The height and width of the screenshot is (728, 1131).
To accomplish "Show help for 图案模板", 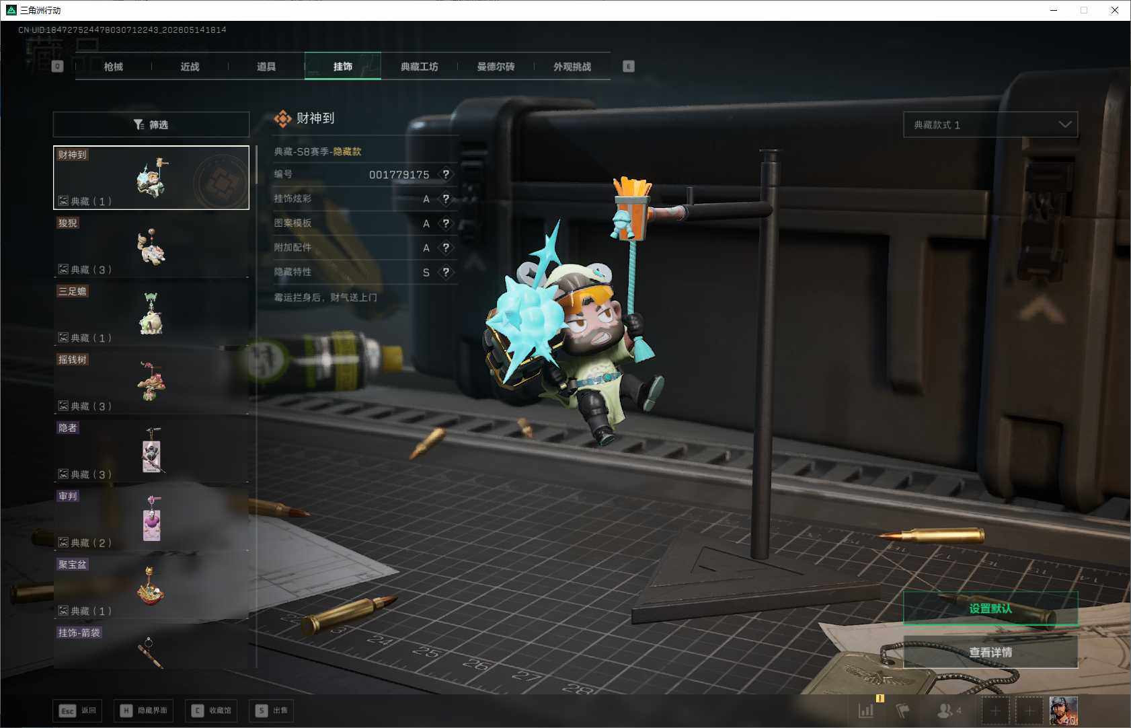I will [446, 223].
